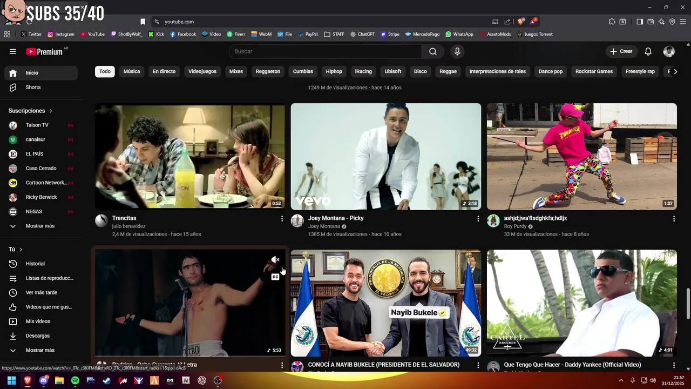This screenshot has height=389, width=691.
Task: Select the Hiphop filter chip
Action: click(x=334, y=71)
